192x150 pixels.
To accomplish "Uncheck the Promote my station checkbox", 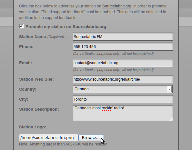I will tap(21, 26).
